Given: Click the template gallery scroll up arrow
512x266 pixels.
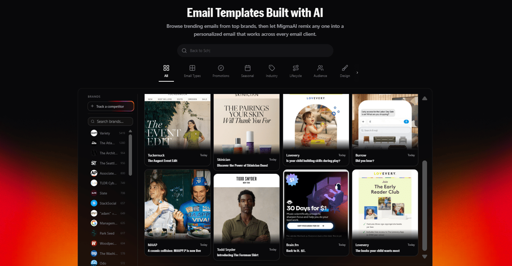Looking at the screenshot, I should tap(425, 99).
